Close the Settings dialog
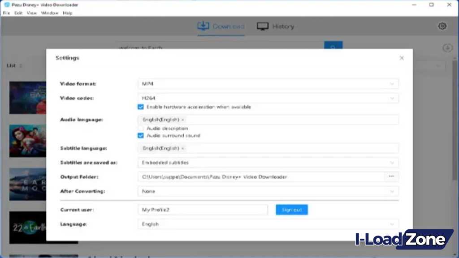This screenshot has width=459, height=258. pos(402,58)
